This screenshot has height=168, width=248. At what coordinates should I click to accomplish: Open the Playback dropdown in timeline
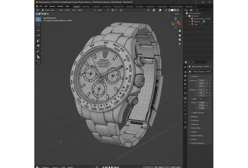click(x=46, y=167)
